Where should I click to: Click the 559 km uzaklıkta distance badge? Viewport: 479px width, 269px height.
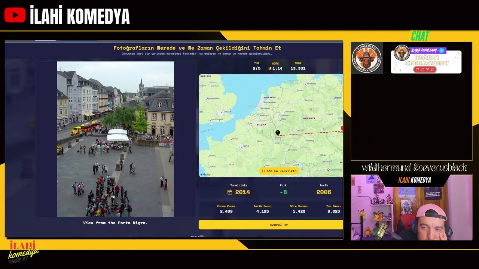pyautogui.click(x=279, y=171)
